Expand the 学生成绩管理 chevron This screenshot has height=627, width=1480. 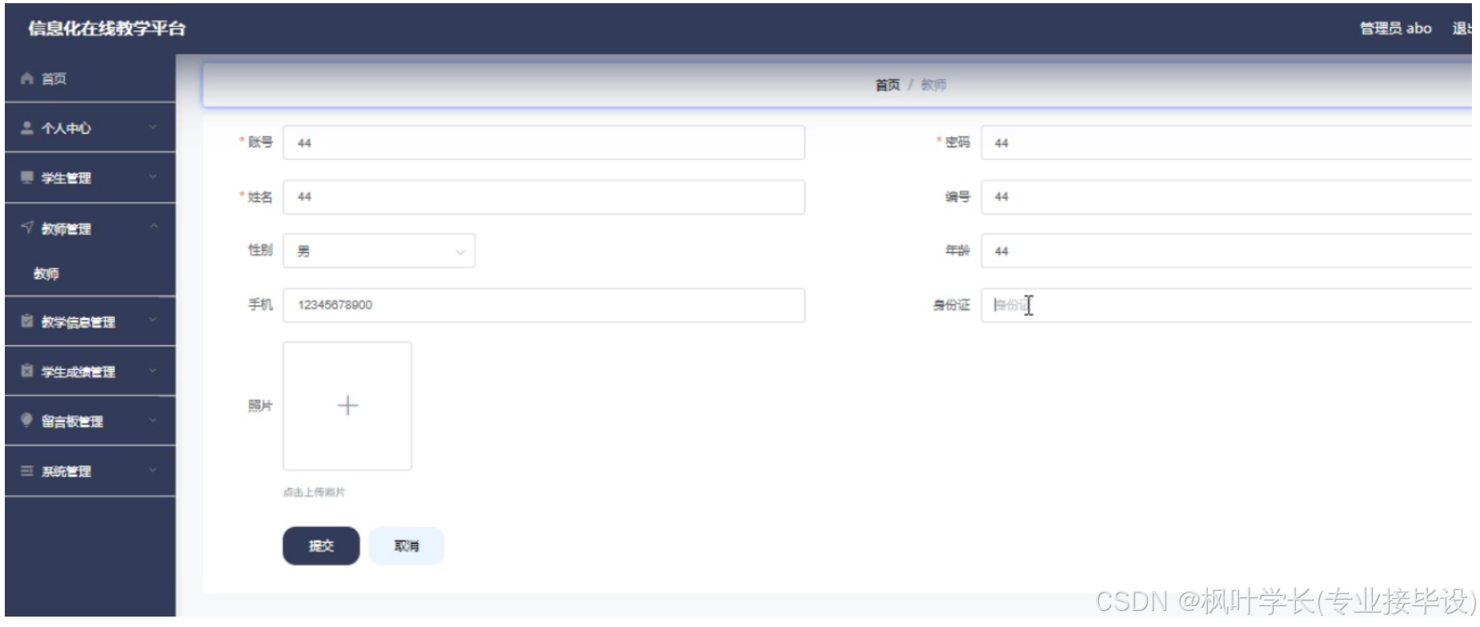[x=153, y=371]
